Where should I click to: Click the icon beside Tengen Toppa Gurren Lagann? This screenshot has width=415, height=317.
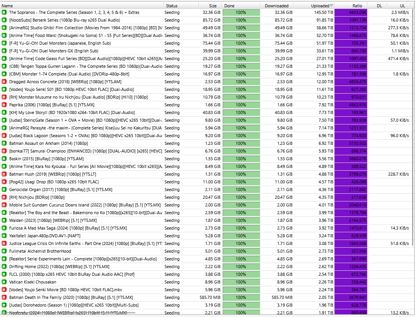click(x=4, y=66)
